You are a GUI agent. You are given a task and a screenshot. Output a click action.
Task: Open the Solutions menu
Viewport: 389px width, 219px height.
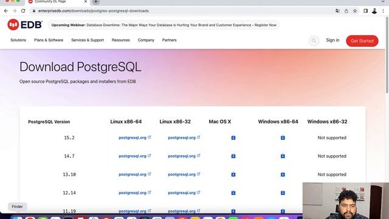point(18,40)
